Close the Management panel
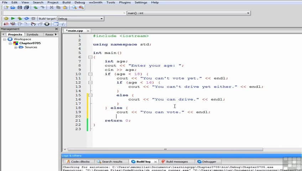 click(x=56, y=29)
